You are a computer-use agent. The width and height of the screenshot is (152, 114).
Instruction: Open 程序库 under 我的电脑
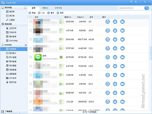14,12
